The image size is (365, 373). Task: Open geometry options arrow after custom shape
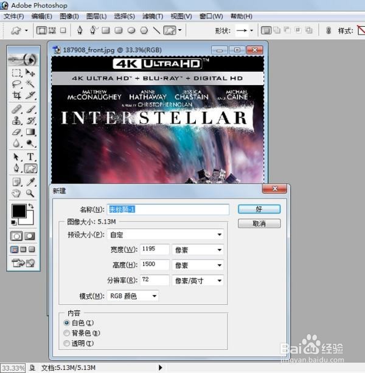pyautogui.click(x=180, y=30)
